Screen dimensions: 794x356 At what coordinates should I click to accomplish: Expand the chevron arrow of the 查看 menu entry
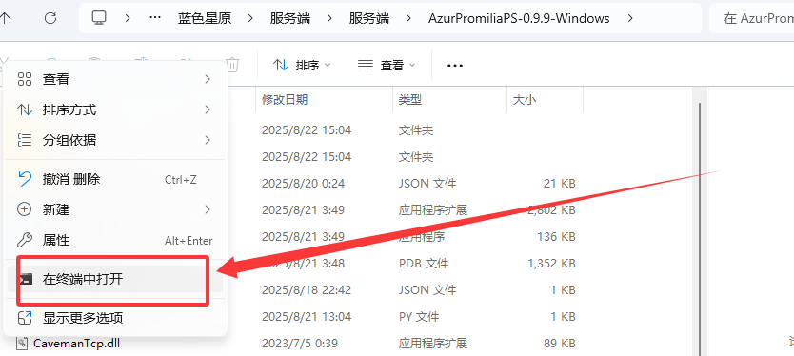tap(208, 79)
